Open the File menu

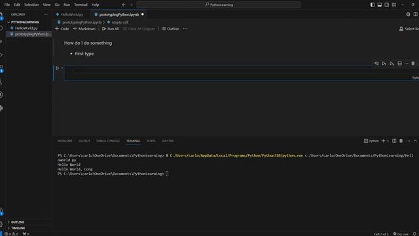tap(7, 5)
